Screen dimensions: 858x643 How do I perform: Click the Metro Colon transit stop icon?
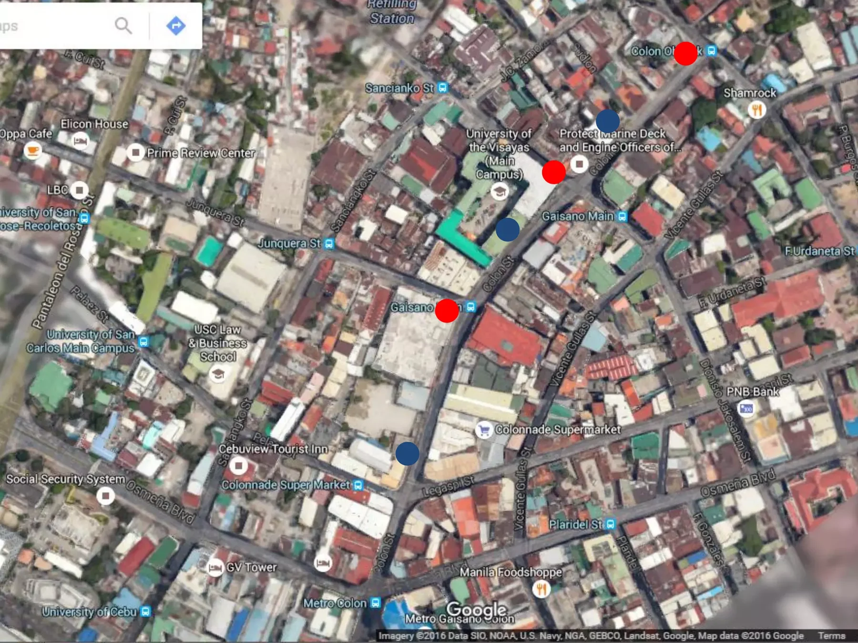click(x=376, y=603)
